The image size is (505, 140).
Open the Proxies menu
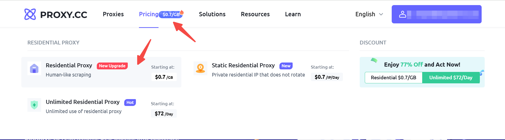(x=113, y=14)
